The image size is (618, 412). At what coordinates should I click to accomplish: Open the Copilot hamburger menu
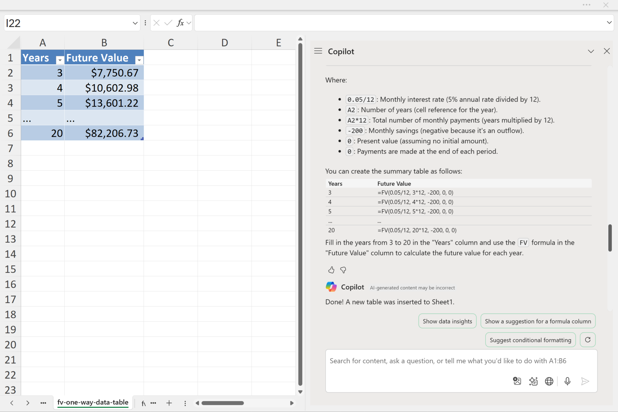pyautogui.click(x=318, y=51)
